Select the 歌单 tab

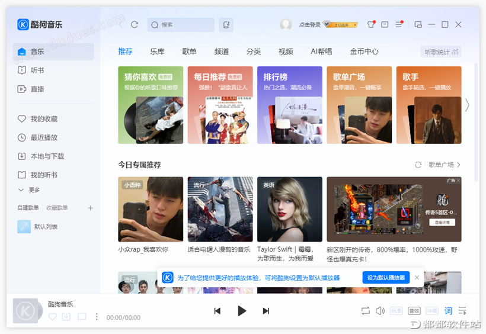click(190, 52)
